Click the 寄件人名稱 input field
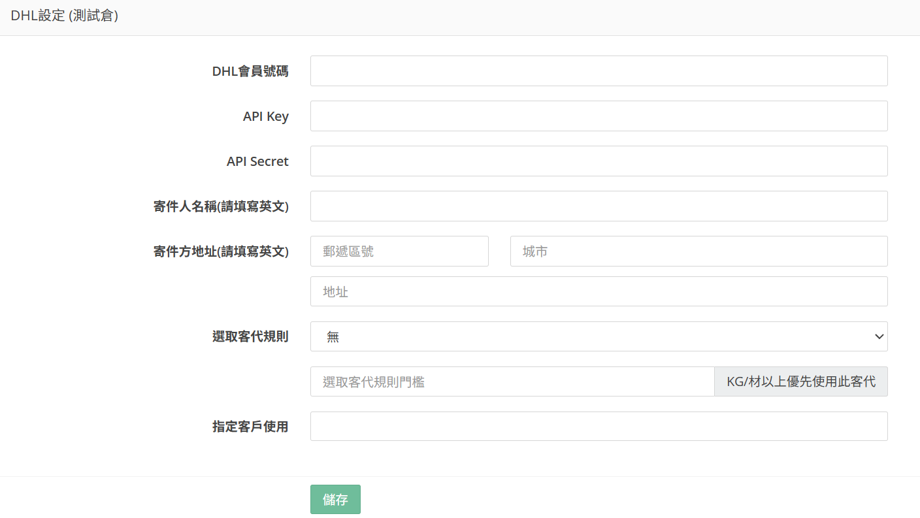Viewport: 920px width, 518px height. (599, 206)
